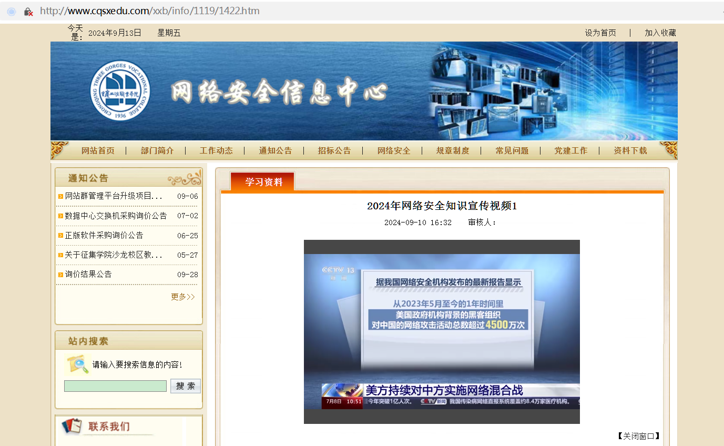
Task: Play the CCTV network security video
Action: (442, 332)
